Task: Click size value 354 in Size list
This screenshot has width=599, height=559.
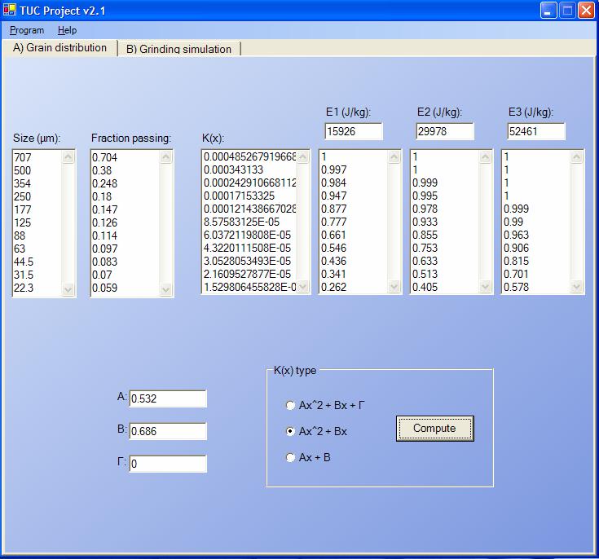Action: point(23,183)
